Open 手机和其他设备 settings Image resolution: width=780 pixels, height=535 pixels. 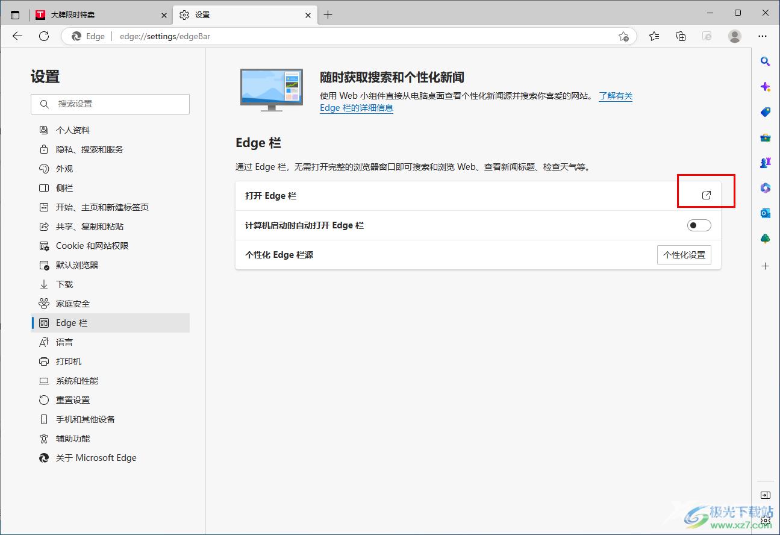(110, 419)
